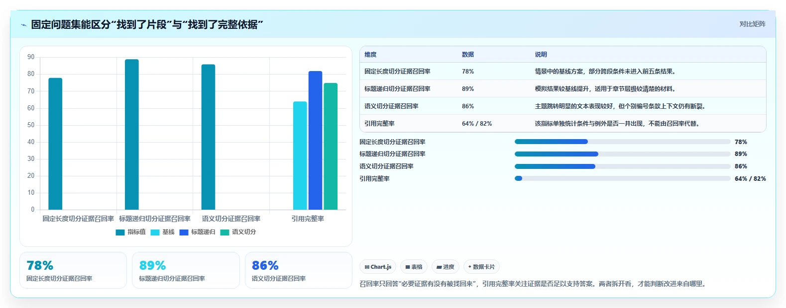Click the 对比矩阵 label in the header
The image size is (786, 308).
[752, 24]
